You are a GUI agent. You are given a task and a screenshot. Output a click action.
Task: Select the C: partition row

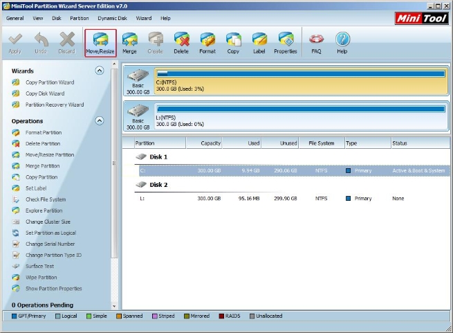click(x=294, y=171)
